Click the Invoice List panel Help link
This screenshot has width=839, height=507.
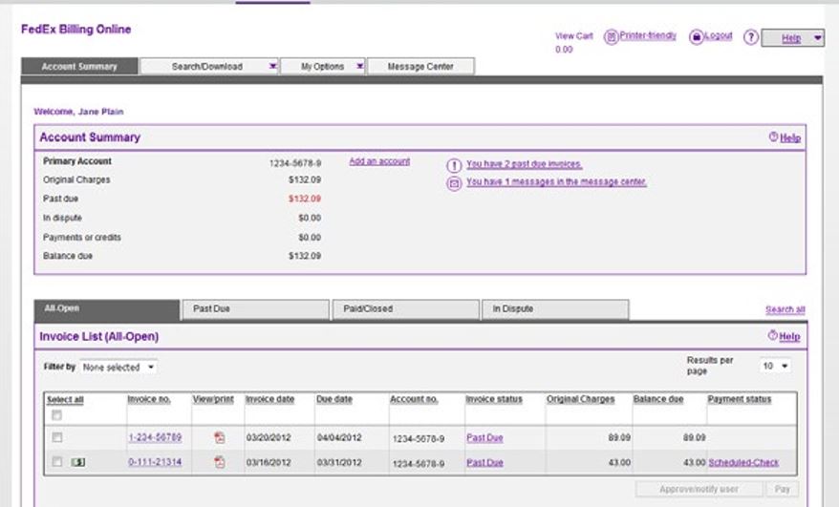pos(789,336)
